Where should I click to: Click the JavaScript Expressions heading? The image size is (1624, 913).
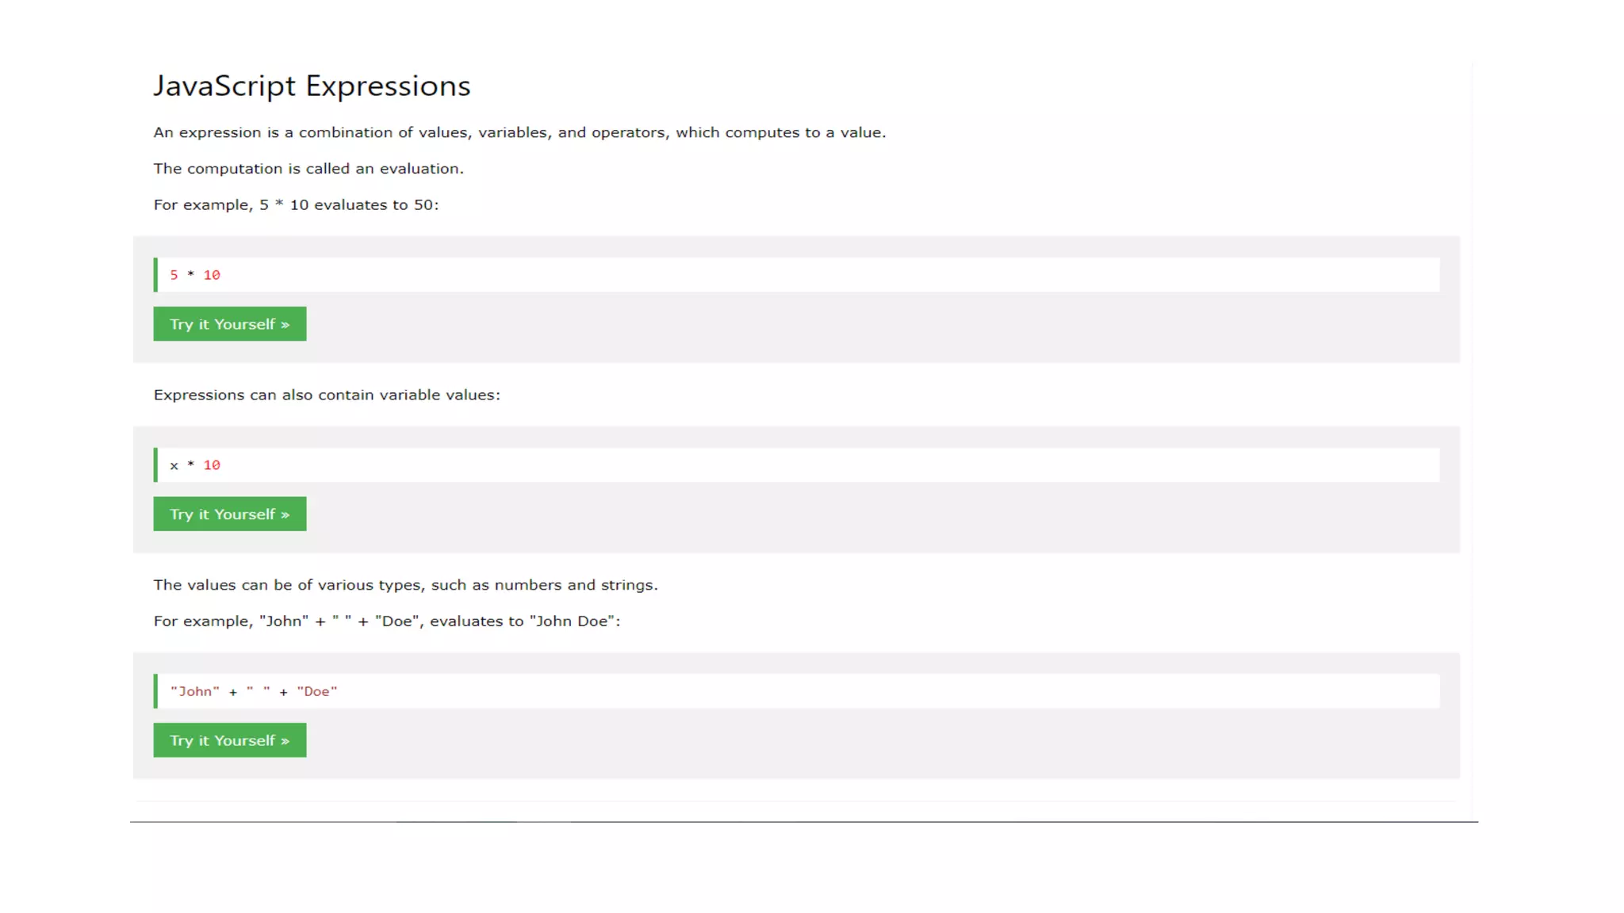pyautogui.click(x=312, y=86)
